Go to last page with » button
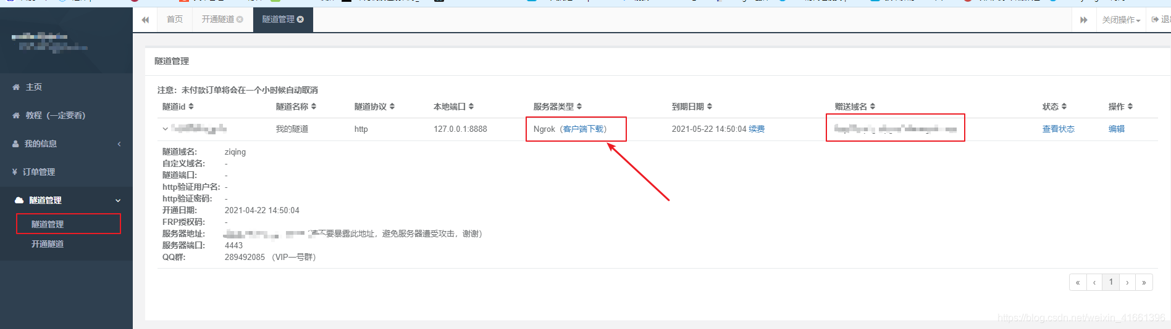The image size is (1171, 329). coord(1144,282)
